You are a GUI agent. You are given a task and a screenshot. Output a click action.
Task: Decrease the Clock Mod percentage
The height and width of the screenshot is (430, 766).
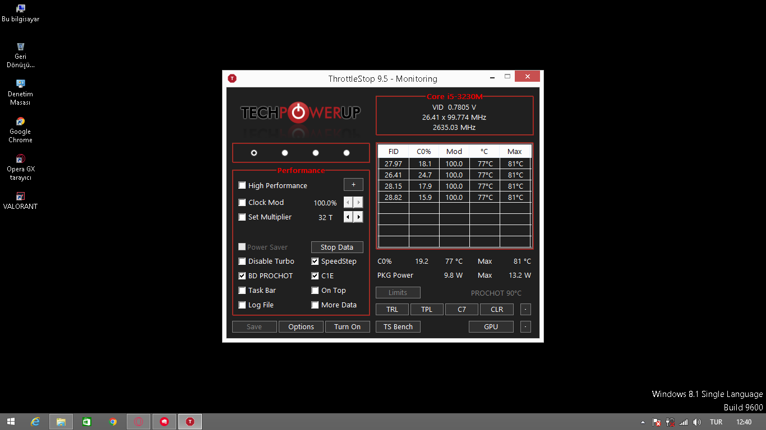tap(348, 202)
